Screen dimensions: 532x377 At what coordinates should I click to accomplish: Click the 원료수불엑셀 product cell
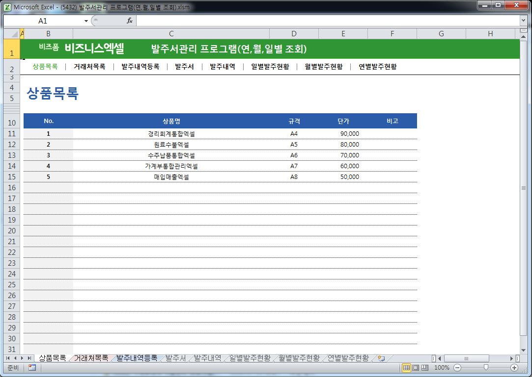point(171,145)
